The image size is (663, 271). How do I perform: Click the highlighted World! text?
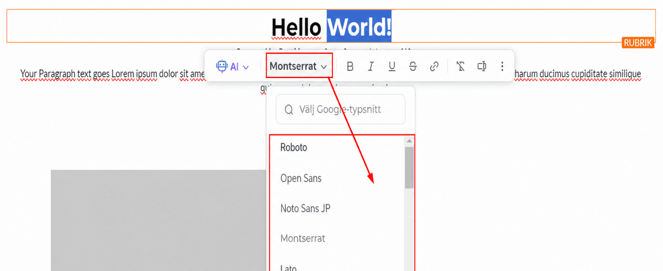(359, 26)
